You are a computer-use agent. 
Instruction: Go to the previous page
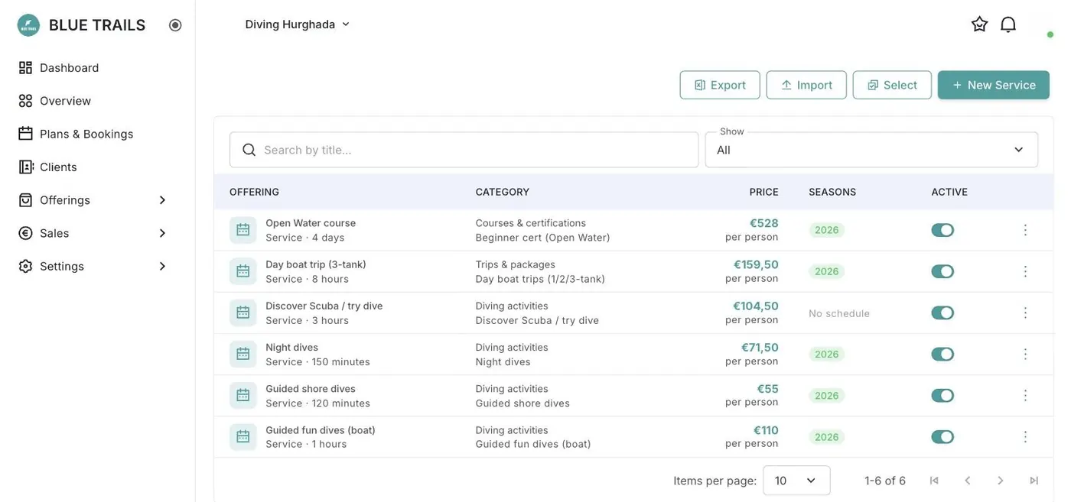[968, 481]
